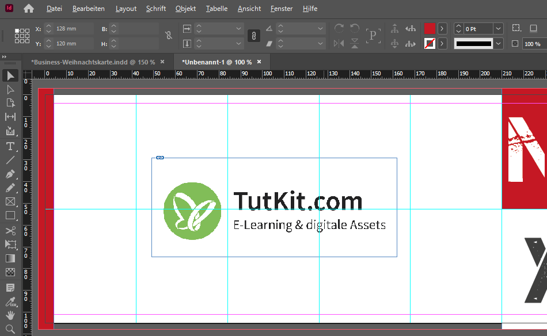Click the reference point locator grid
This screenshot has height=336, width=547.
click(x=22, y=36)
